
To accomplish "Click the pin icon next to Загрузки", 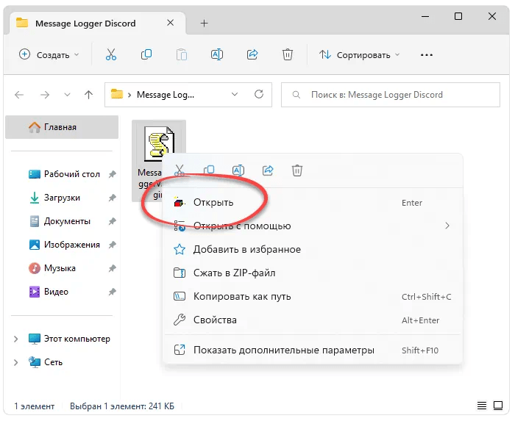I will pyautogui.click(x=113, y=198).
